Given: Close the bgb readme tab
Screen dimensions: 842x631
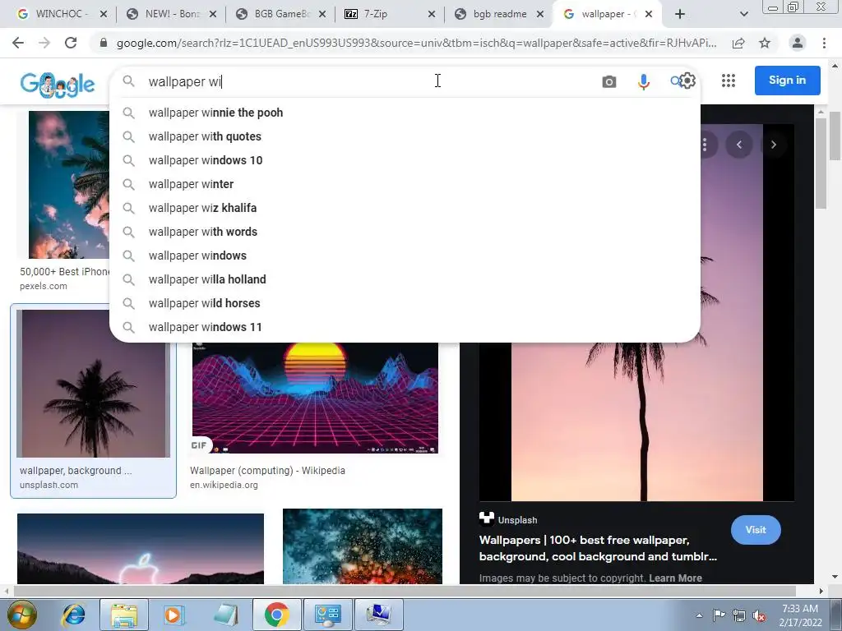Looking at the screenshot, I should click(541, 14).
